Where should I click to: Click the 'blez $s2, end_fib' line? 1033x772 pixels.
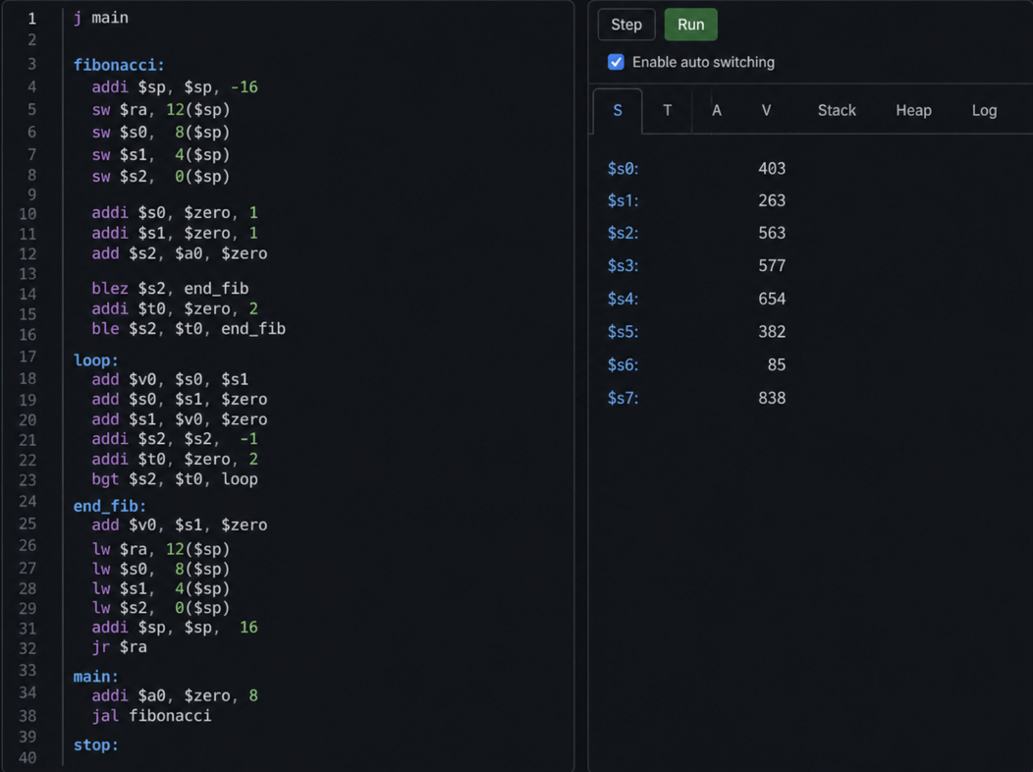[x=170, y=289]
